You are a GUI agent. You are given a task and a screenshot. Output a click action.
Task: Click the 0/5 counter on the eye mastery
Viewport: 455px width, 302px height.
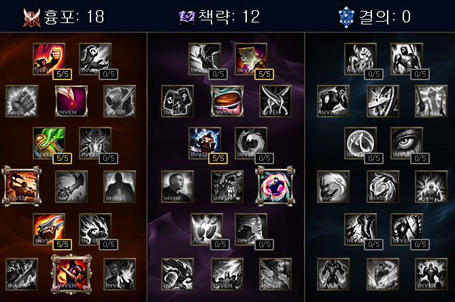(420, 158)
